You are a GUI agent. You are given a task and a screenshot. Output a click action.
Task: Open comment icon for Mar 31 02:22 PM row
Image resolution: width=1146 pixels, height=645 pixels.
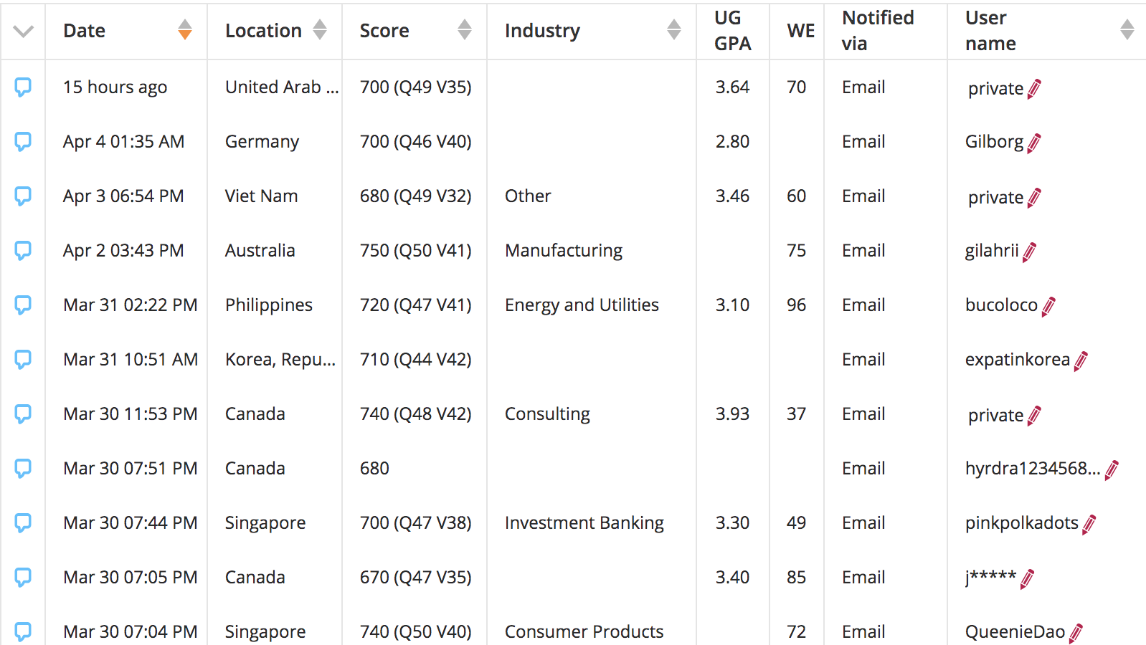pos(23,305)
